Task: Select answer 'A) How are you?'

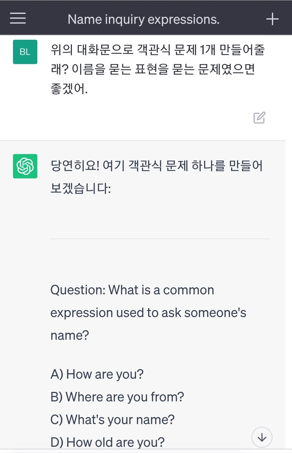Action: 97,374
